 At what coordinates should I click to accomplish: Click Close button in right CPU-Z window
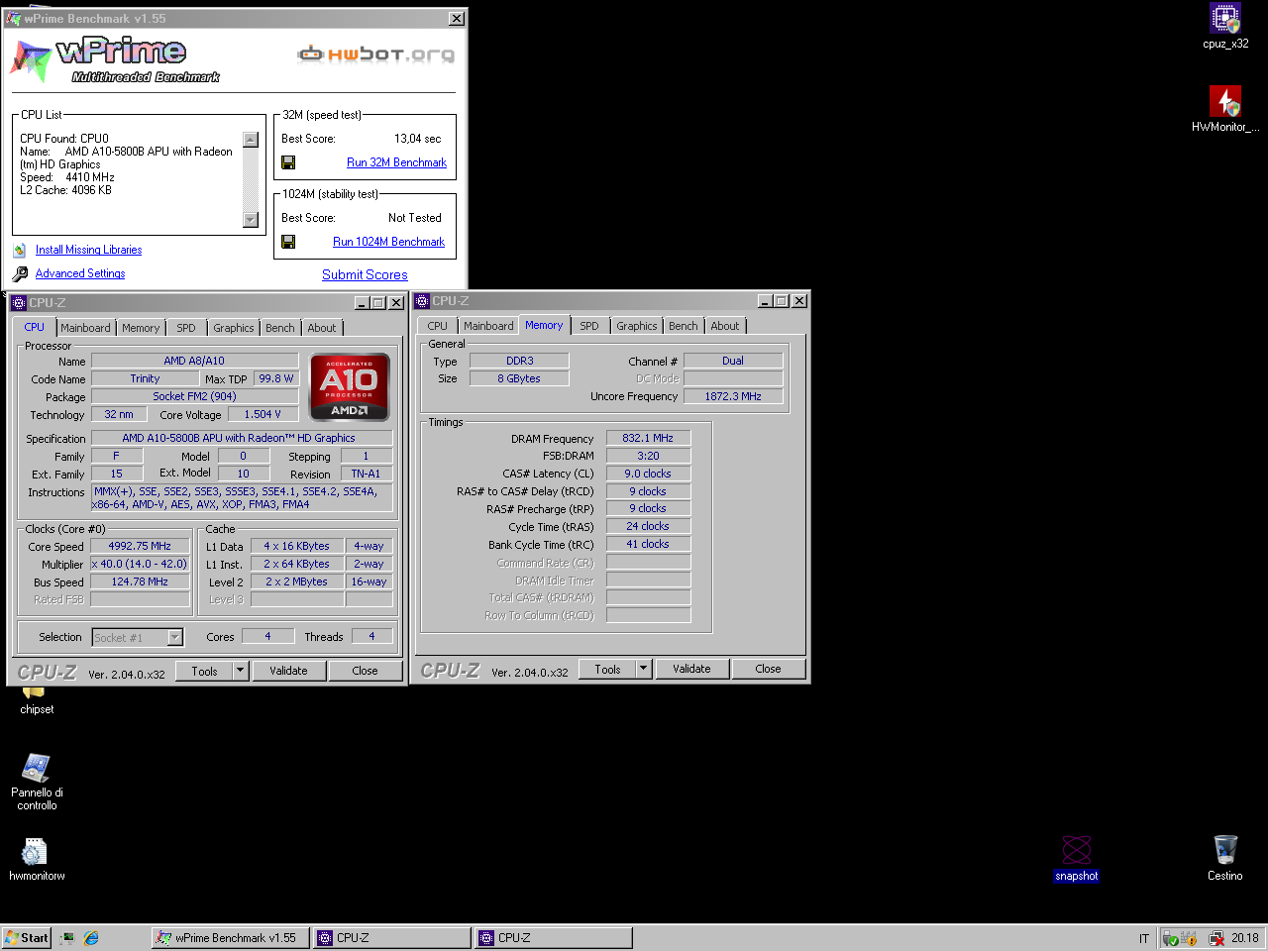[x=768, y=669]
